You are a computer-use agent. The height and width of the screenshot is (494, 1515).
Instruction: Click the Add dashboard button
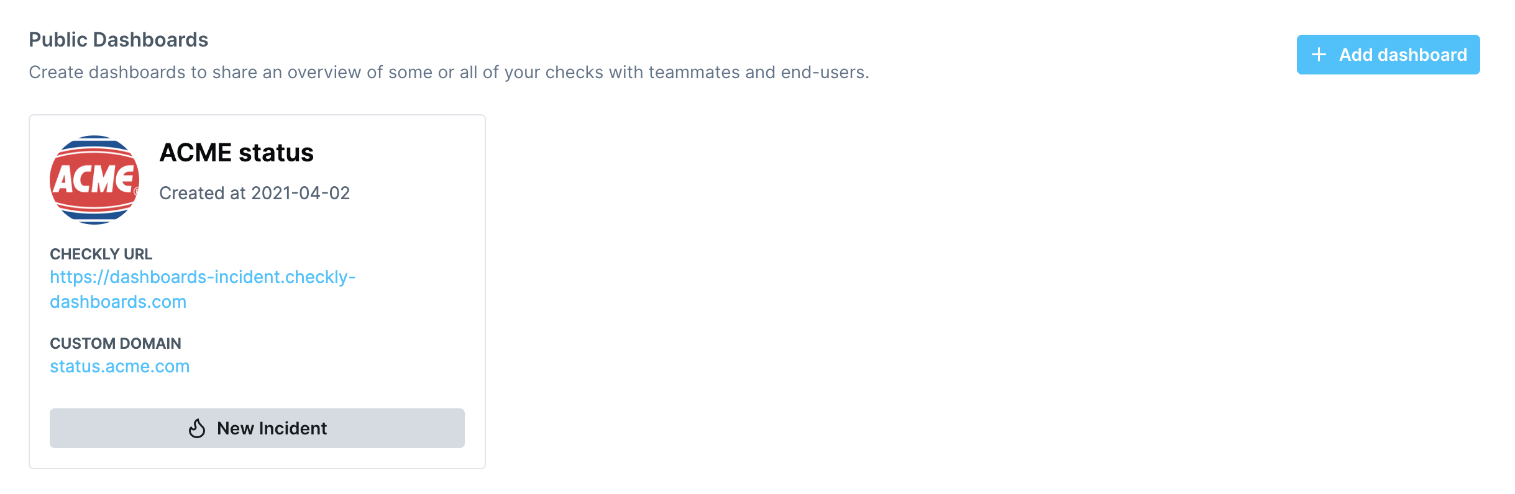[x=1388, y=55]
